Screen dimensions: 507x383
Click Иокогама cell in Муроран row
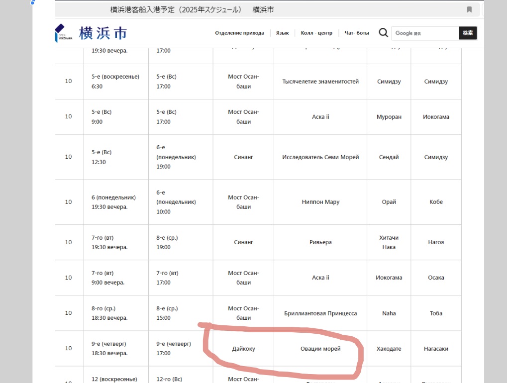point(436,117)
